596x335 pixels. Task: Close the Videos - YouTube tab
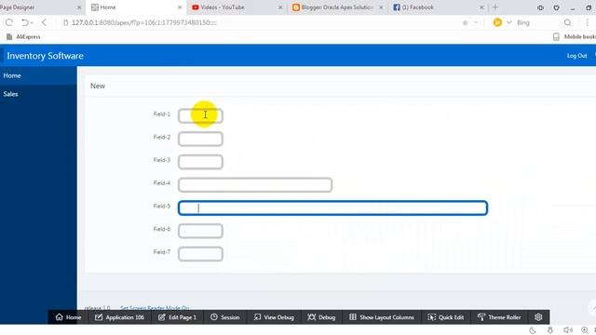pos(280,7)
